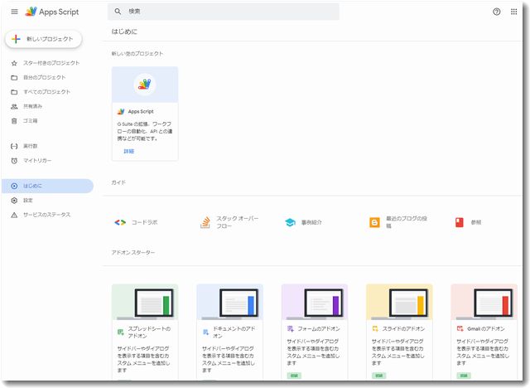Screen dimensions: 530x388
Task: Open すべてのプロジェクト in sidebar
Action: [46, 92]
